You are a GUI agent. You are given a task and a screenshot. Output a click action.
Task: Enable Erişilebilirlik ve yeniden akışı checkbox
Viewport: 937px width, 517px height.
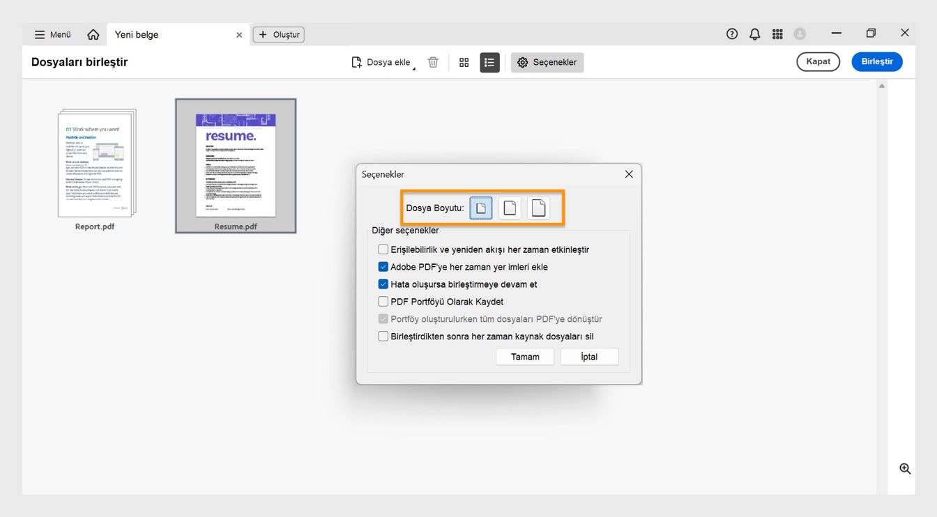click(x=383, y=249)
